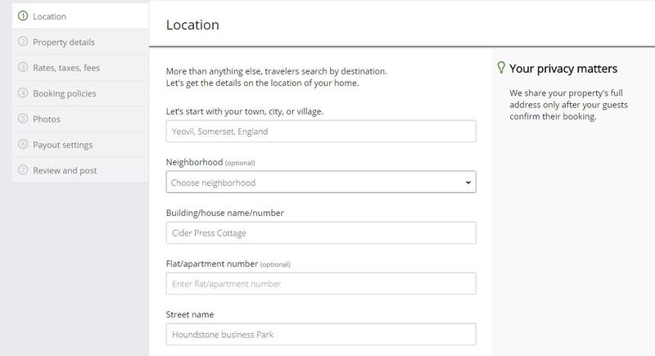Click the step 6 icon beside Payout settings
Screen dimensions: 655x356
(x=23, y=144)
